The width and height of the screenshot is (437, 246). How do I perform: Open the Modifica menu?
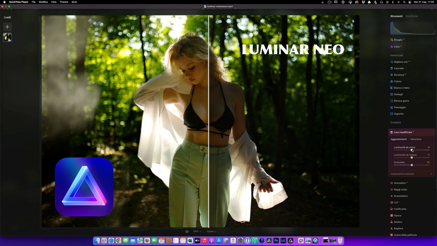click(43, 2)
